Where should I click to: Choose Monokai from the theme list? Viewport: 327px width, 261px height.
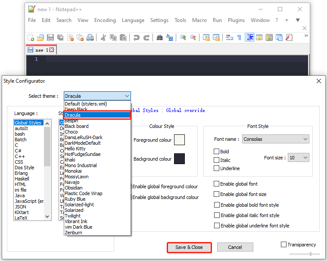[x=75, y=171]
